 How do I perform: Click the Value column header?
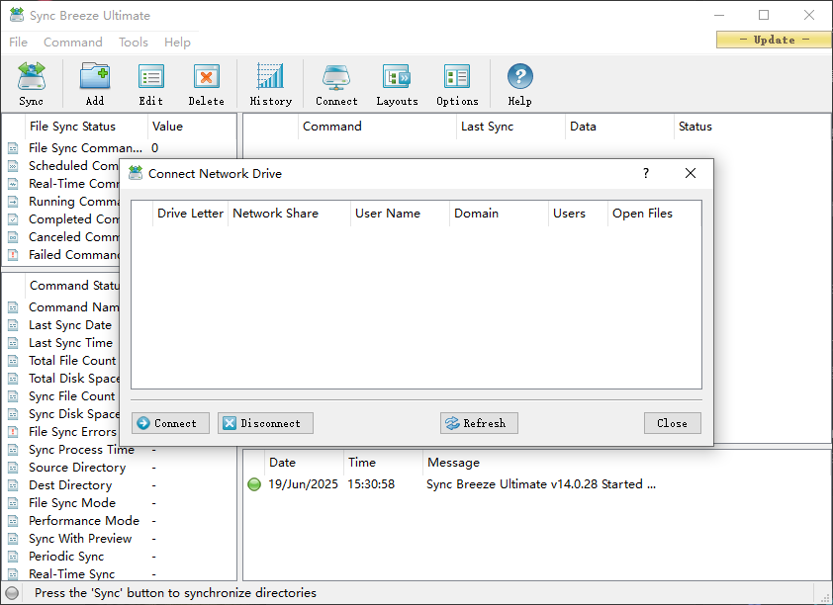[191, 127]
